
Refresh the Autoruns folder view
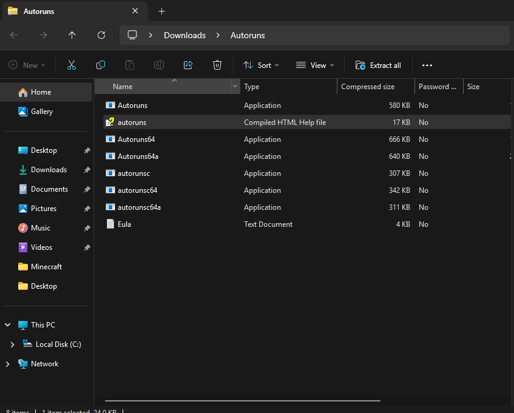[x=101, y=35]
